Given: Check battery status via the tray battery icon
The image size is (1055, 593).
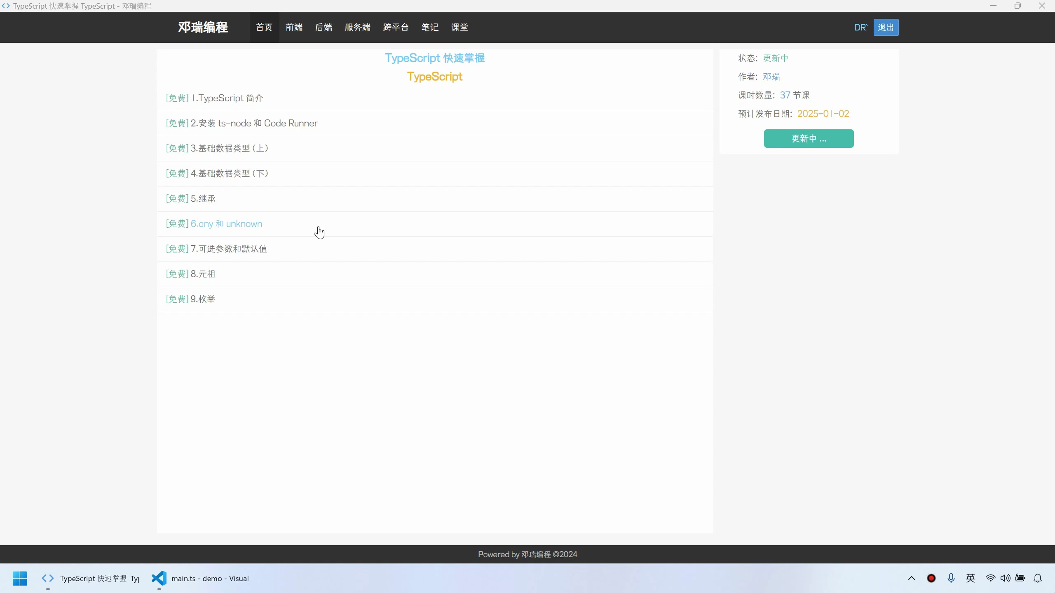Looking at the screenshot, I should tap(1021, 578).
